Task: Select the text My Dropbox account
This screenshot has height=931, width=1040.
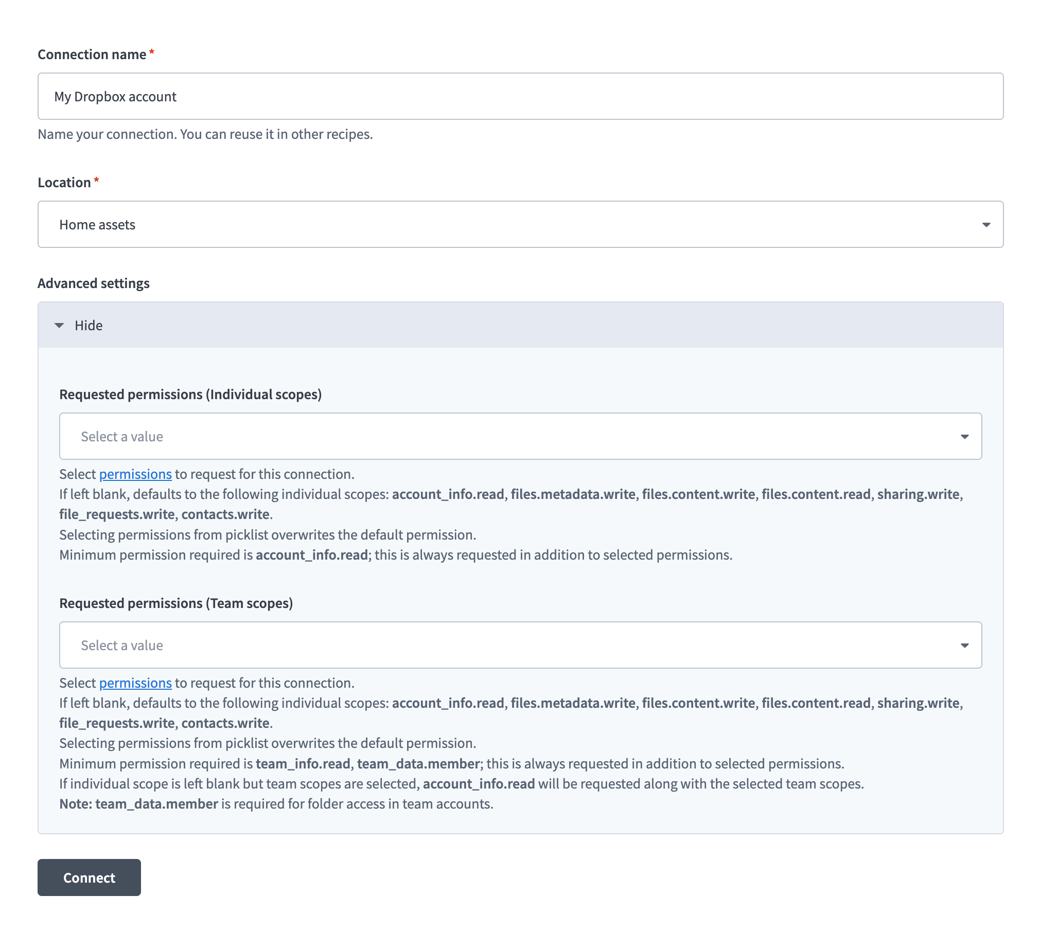Action: tap(115, 96)
